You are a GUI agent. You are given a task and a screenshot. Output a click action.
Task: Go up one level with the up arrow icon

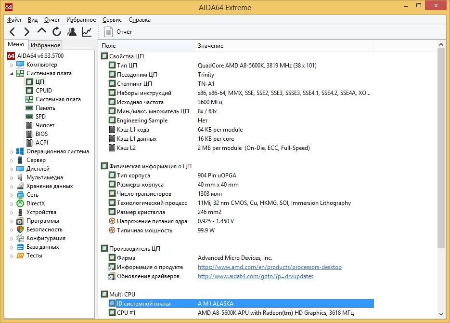(x=41, y=31)
